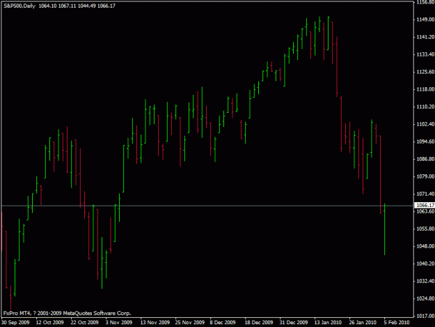Select price scale value 1040.20

pyautogui.click(x=425, y=264)
